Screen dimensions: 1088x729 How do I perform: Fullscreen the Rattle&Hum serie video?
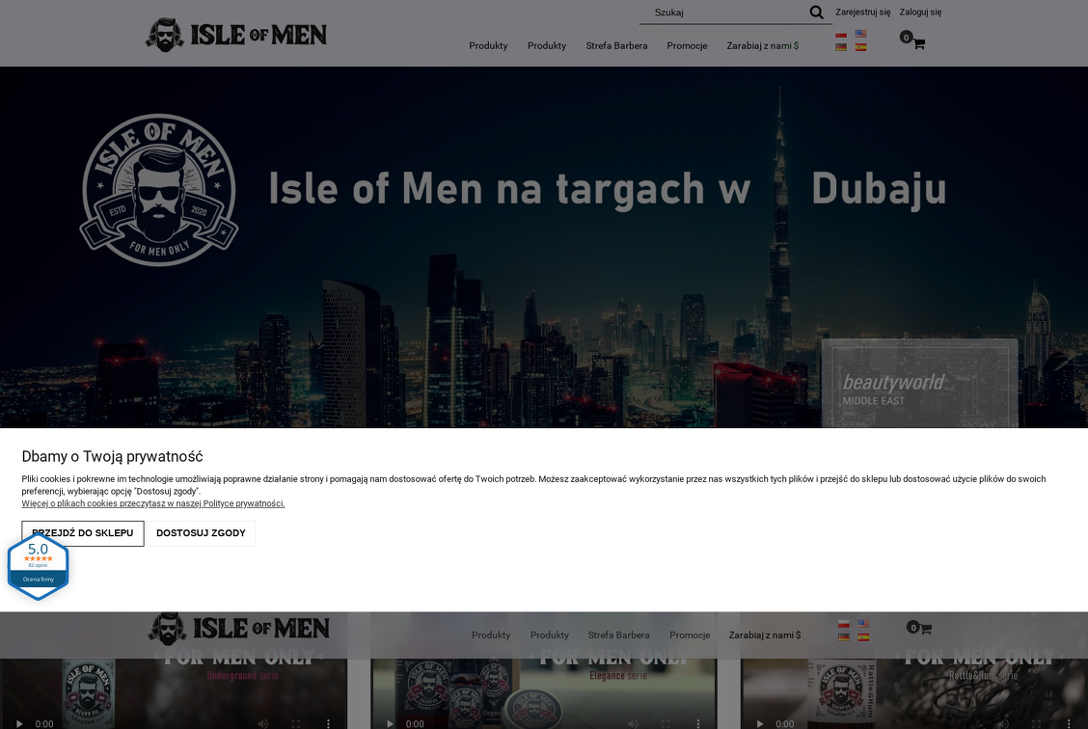pos(1036,723)
